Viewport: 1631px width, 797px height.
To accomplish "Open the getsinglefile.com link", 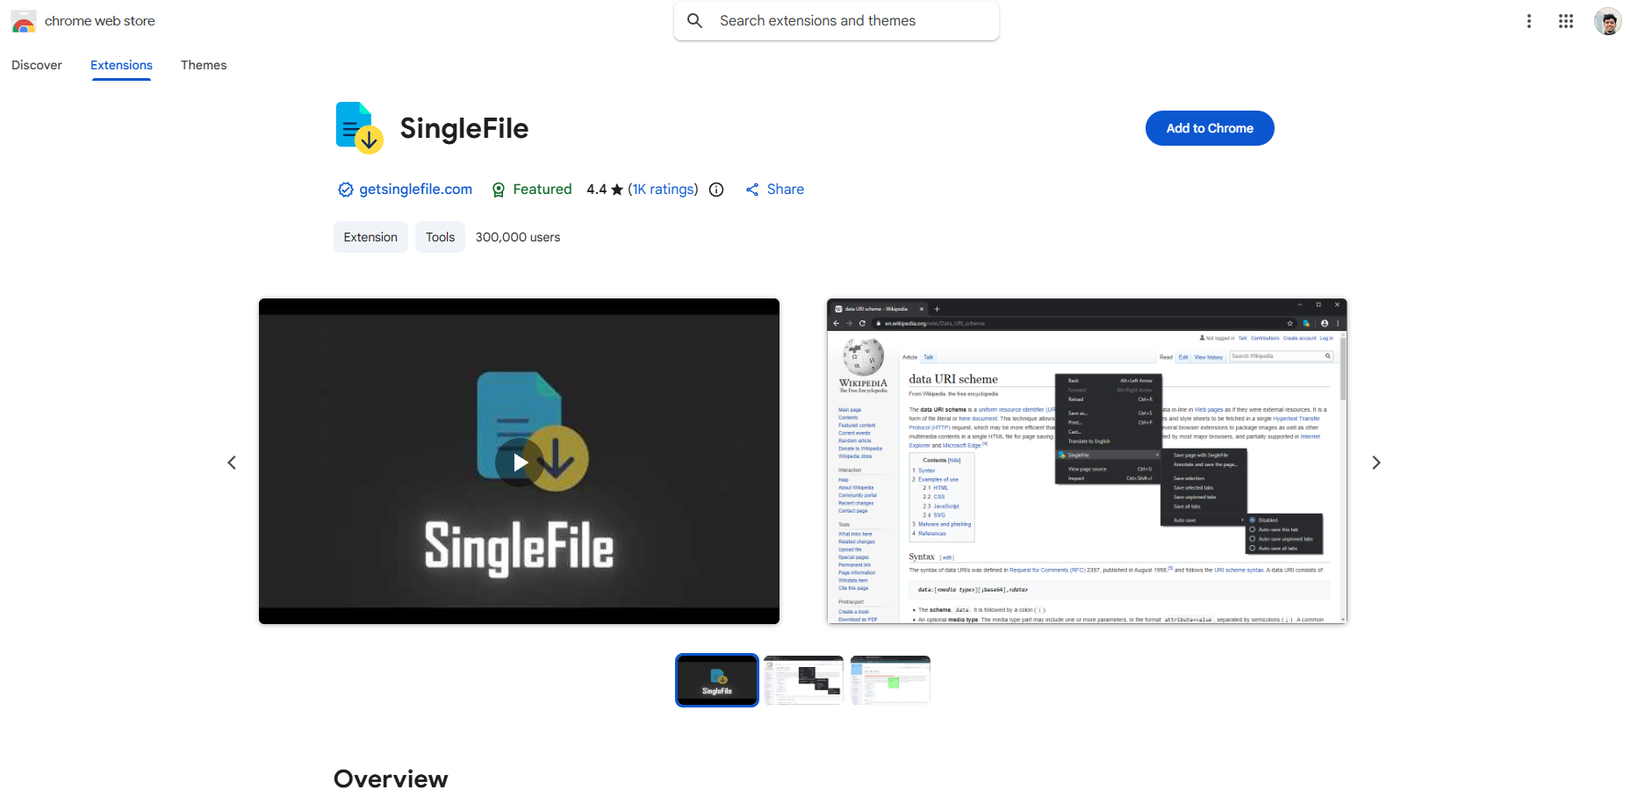I will pos(415,190).
